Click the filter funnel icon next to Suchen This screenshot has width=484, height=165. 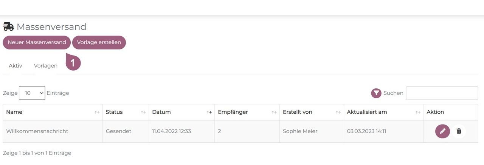click(376, 93)
